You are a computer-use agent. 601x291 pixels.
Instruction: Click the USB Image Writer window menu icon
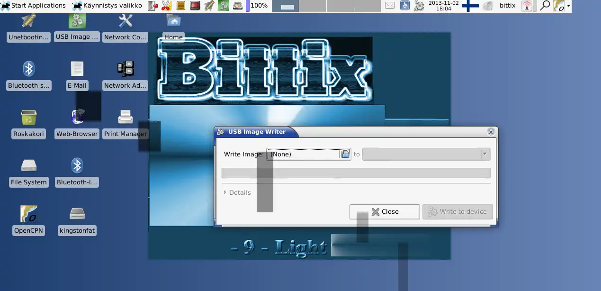pyautogui.click(x=221, y=132)
